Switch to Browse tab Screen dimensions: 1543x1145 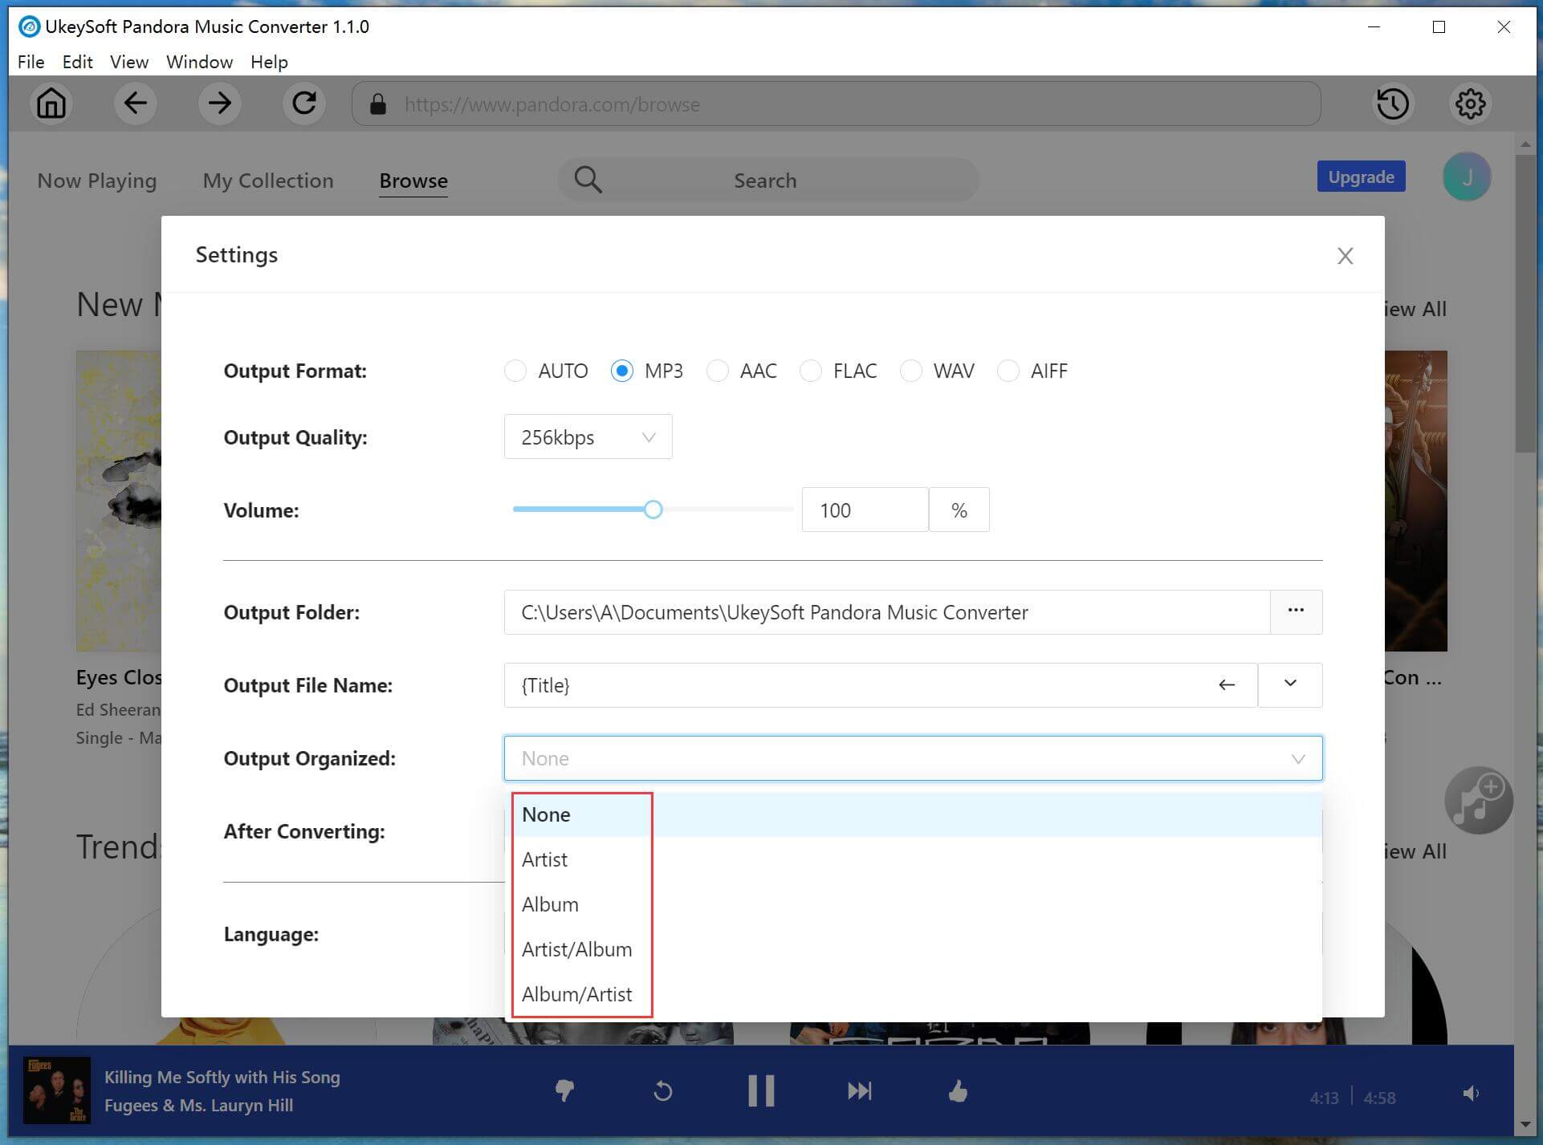click(413, 181)
